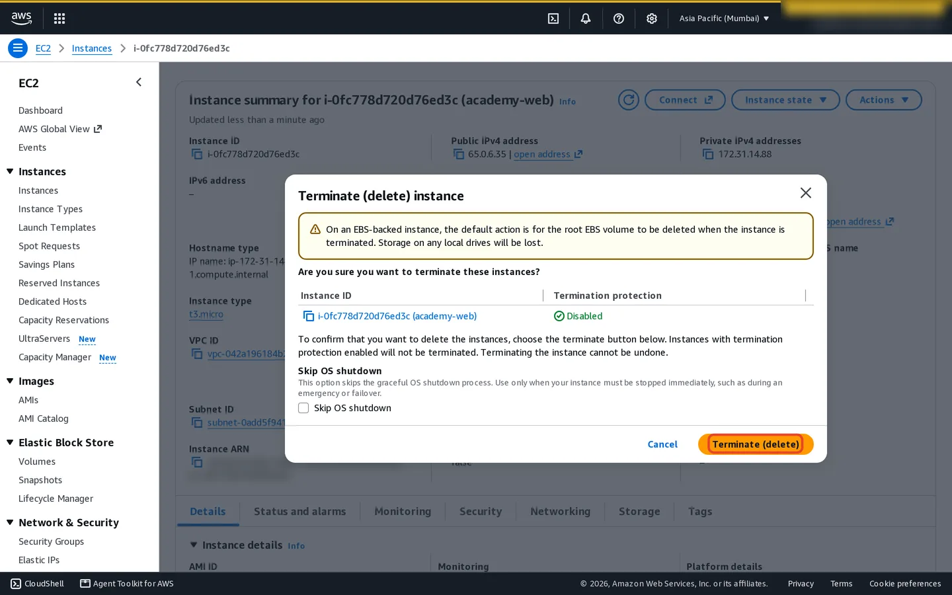Copy the Subnet ID value

(x=197, y=422)
